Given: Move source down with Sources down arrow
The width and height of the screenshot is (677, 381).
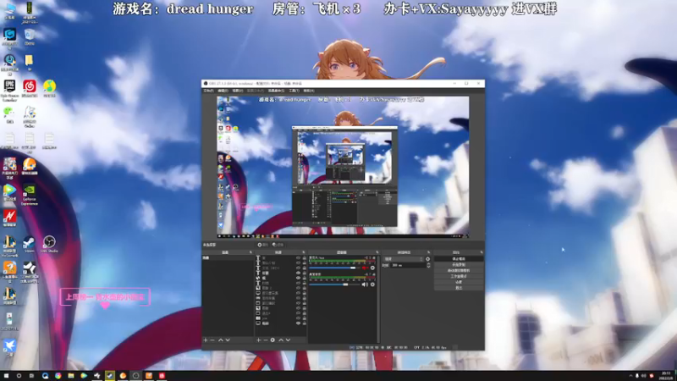Looking at the screenshot, I should 288,340.
